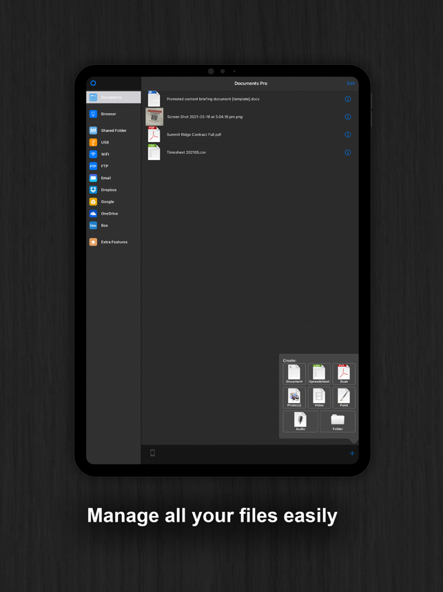The image size is (443, 592).
Task: Show info for Timesheet 202105.csv
Action: [347, 152]
